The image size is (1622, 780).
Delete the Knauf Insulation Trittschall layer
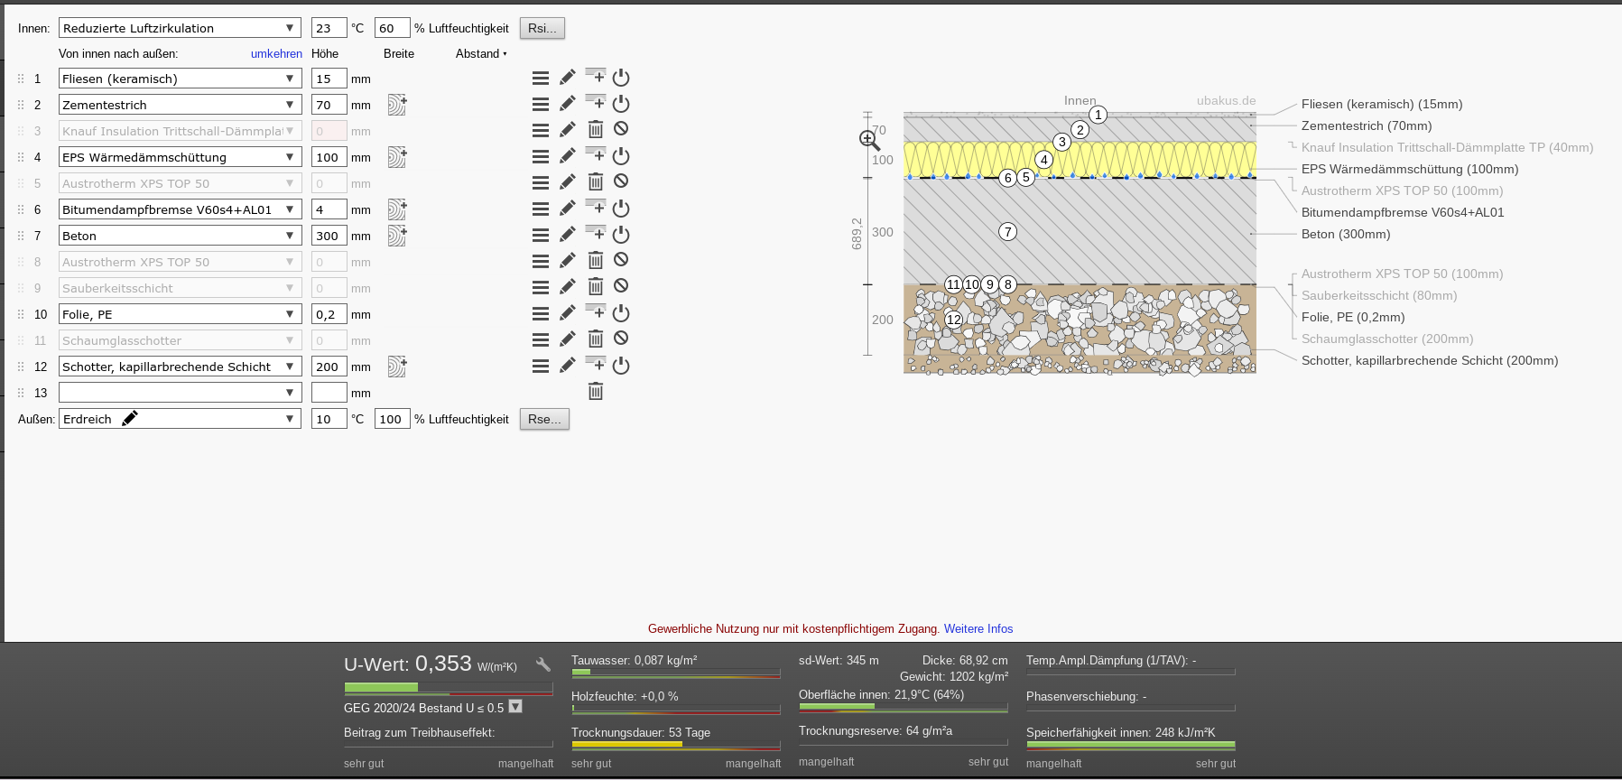[596, 130]
